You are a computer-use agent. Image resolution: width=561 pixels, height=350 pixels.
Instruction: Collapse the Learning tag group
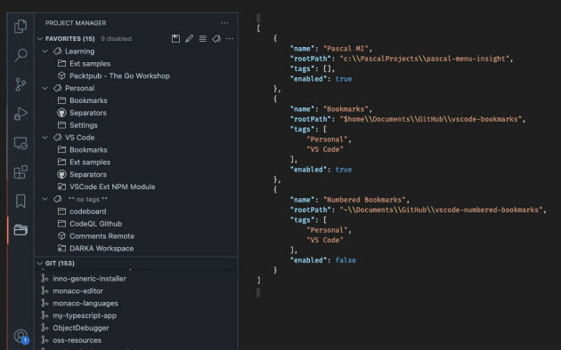pos(45,51)
